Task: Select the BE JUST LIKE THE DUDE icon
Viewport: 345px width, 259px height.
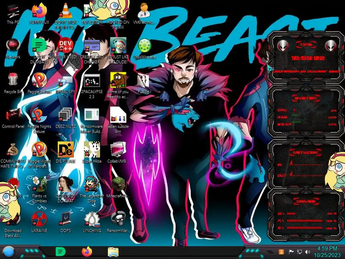Action: tap(118, 51)
